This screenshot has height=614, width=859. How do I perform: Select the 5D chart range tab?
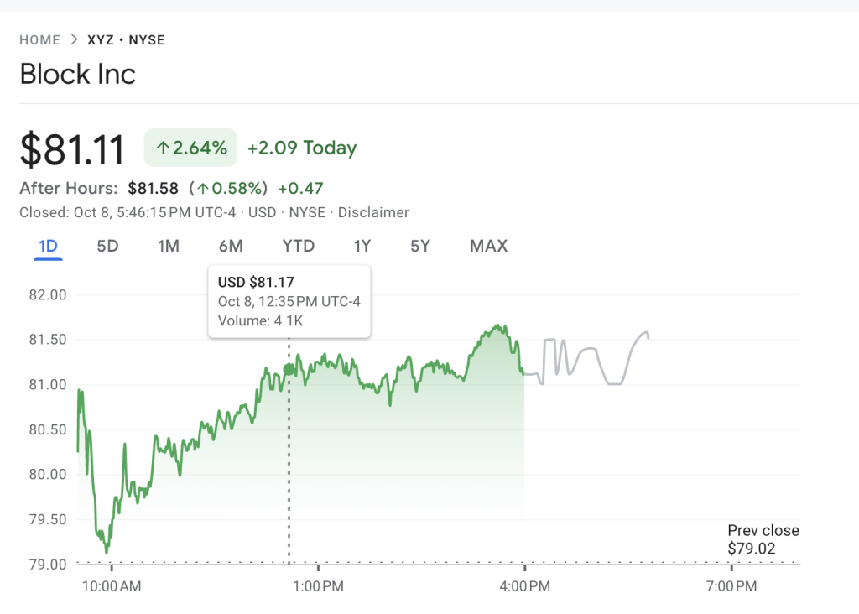107,246
